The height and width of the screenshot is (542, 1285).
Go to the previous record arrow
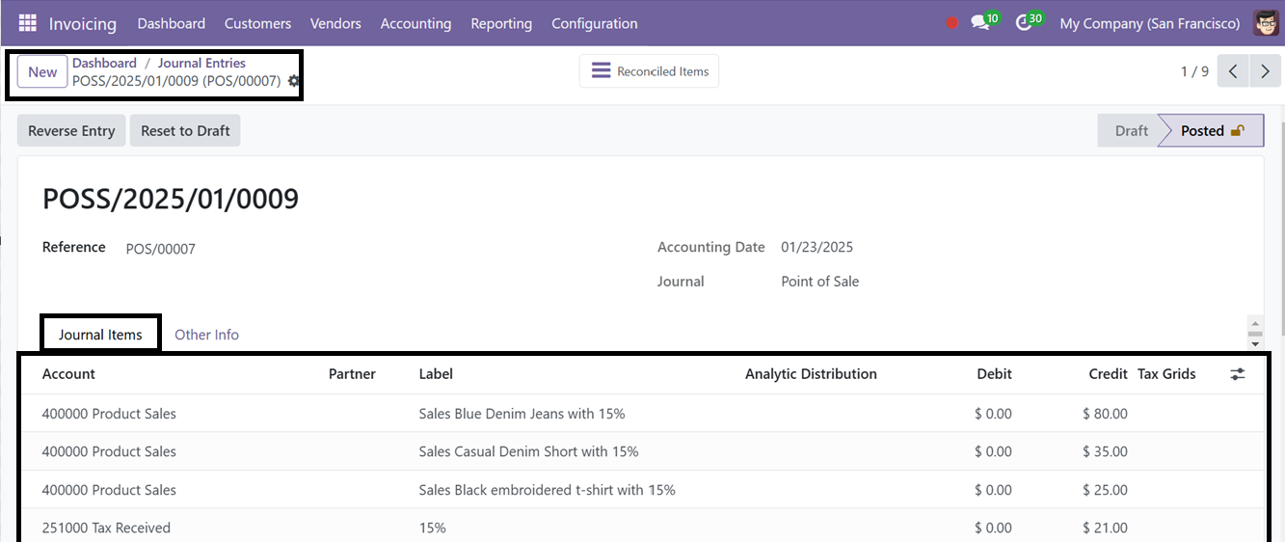1233,71
